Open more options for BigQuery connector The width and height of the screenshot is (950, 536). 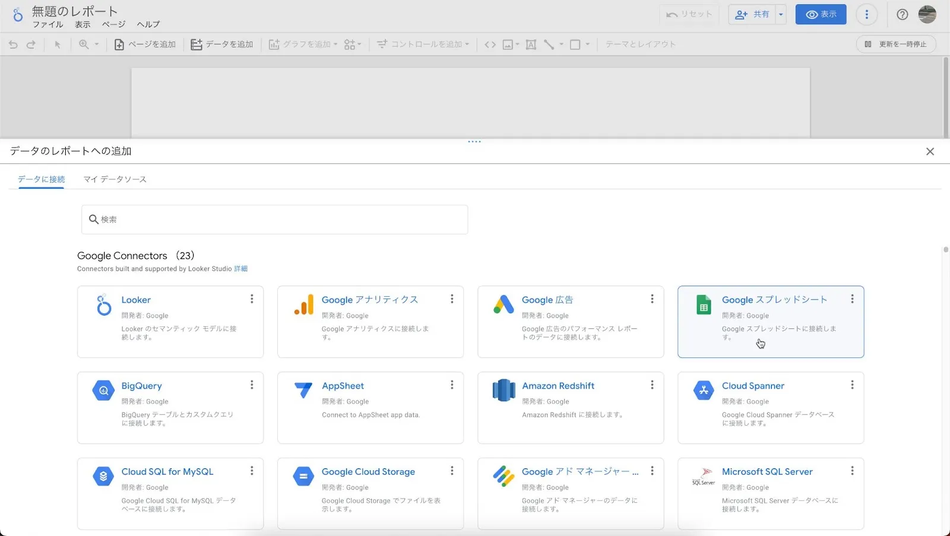252,385
